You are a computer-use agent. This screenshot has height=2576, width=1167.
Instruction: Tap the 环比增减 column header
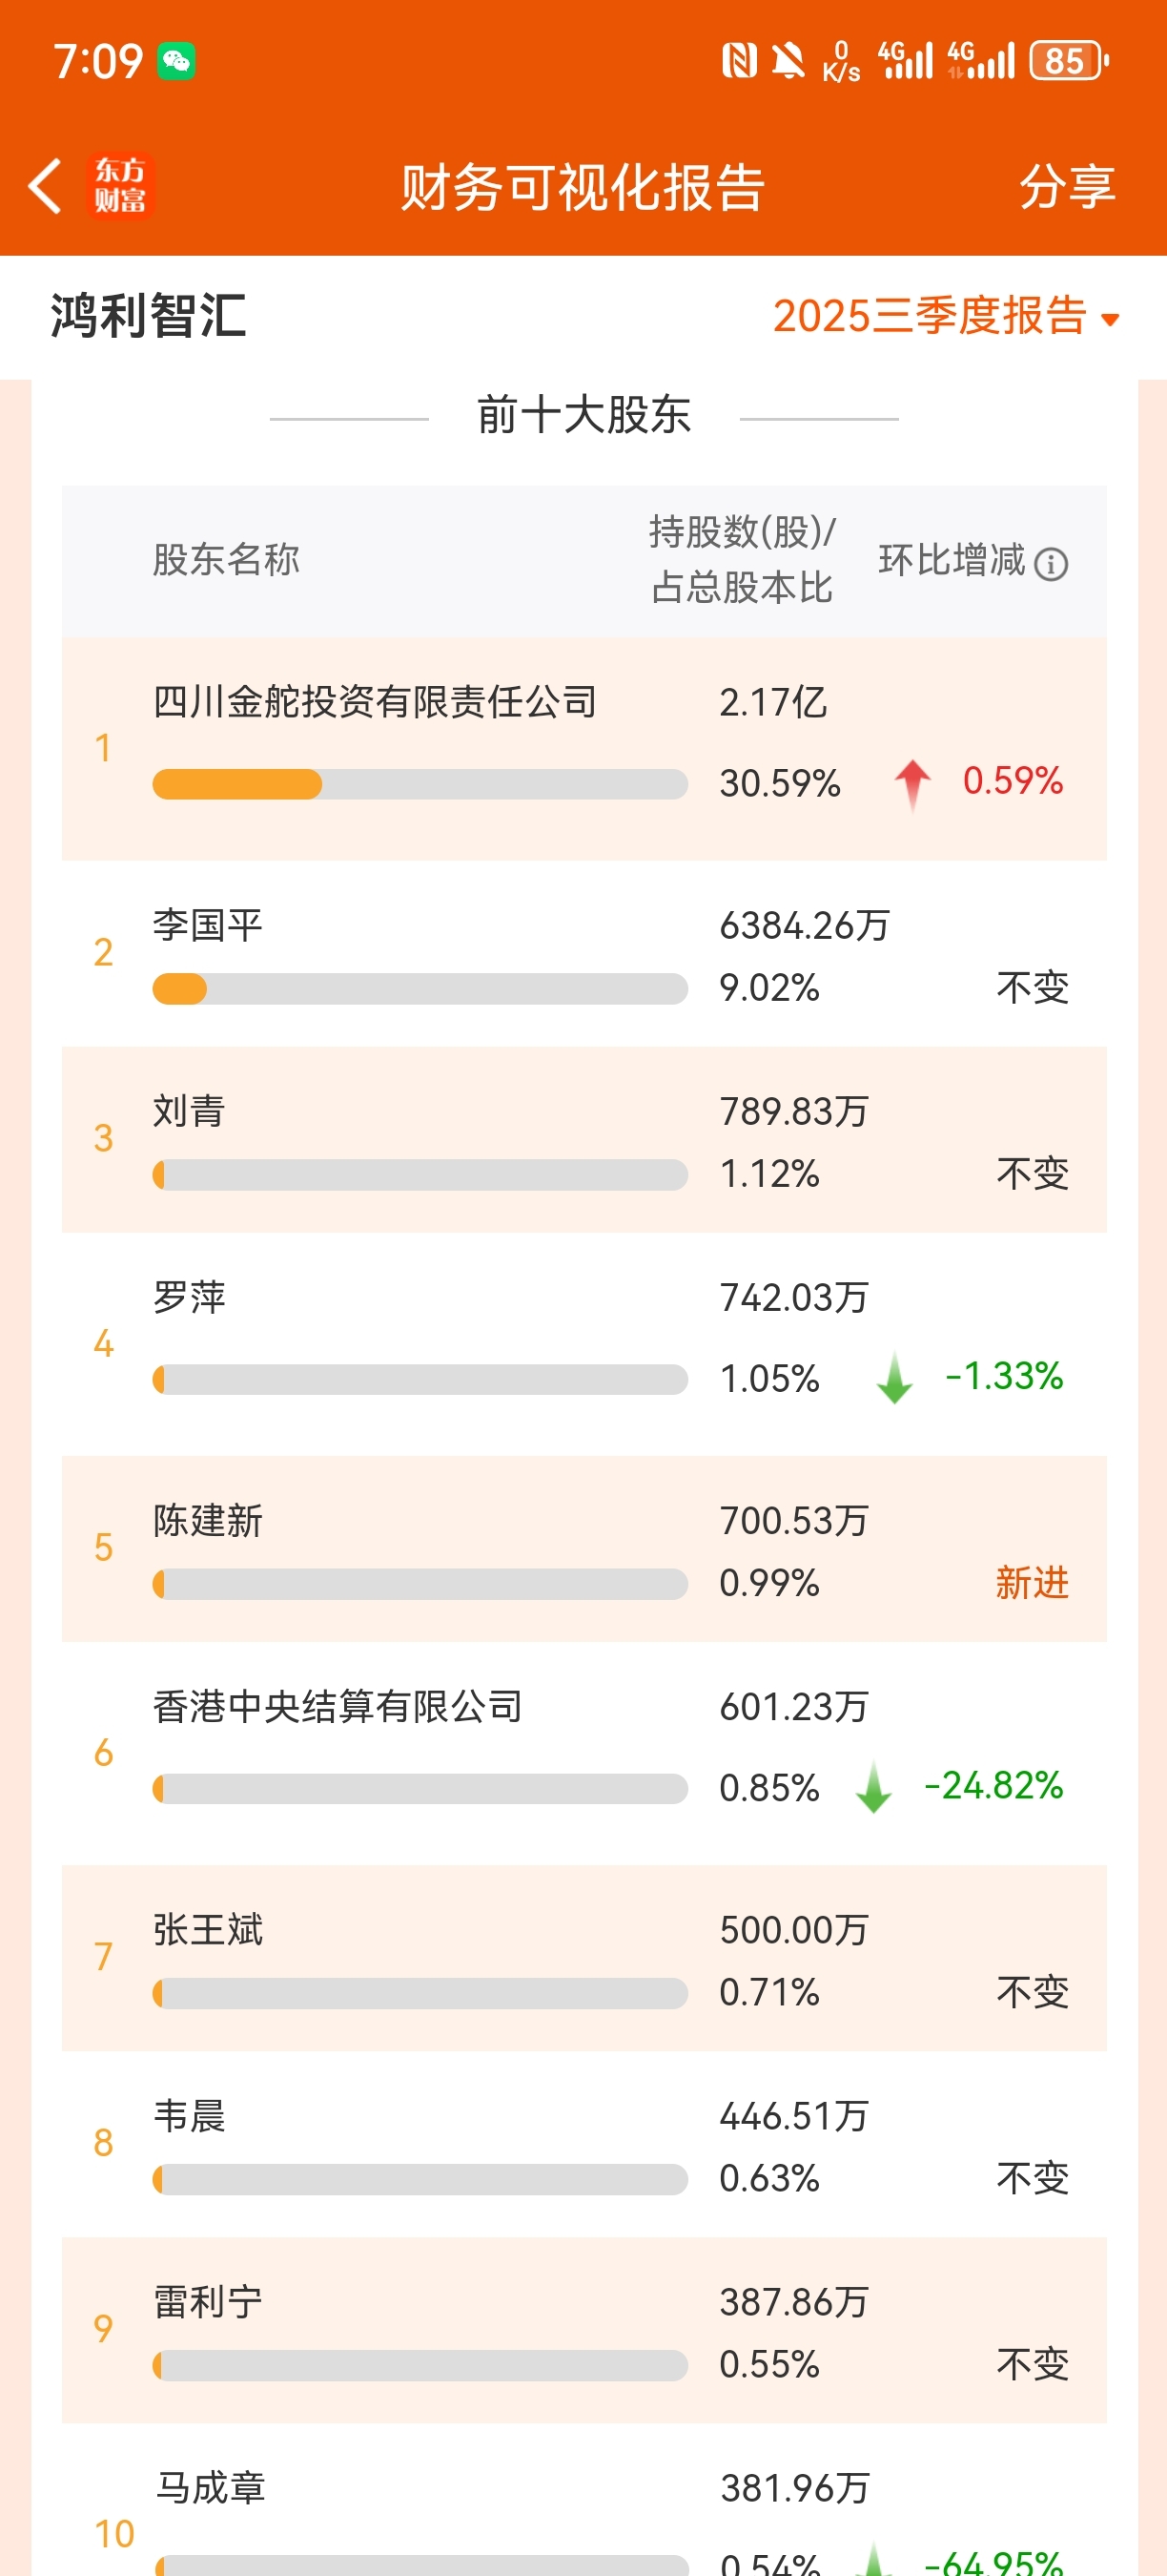click(x=952, y=560)
